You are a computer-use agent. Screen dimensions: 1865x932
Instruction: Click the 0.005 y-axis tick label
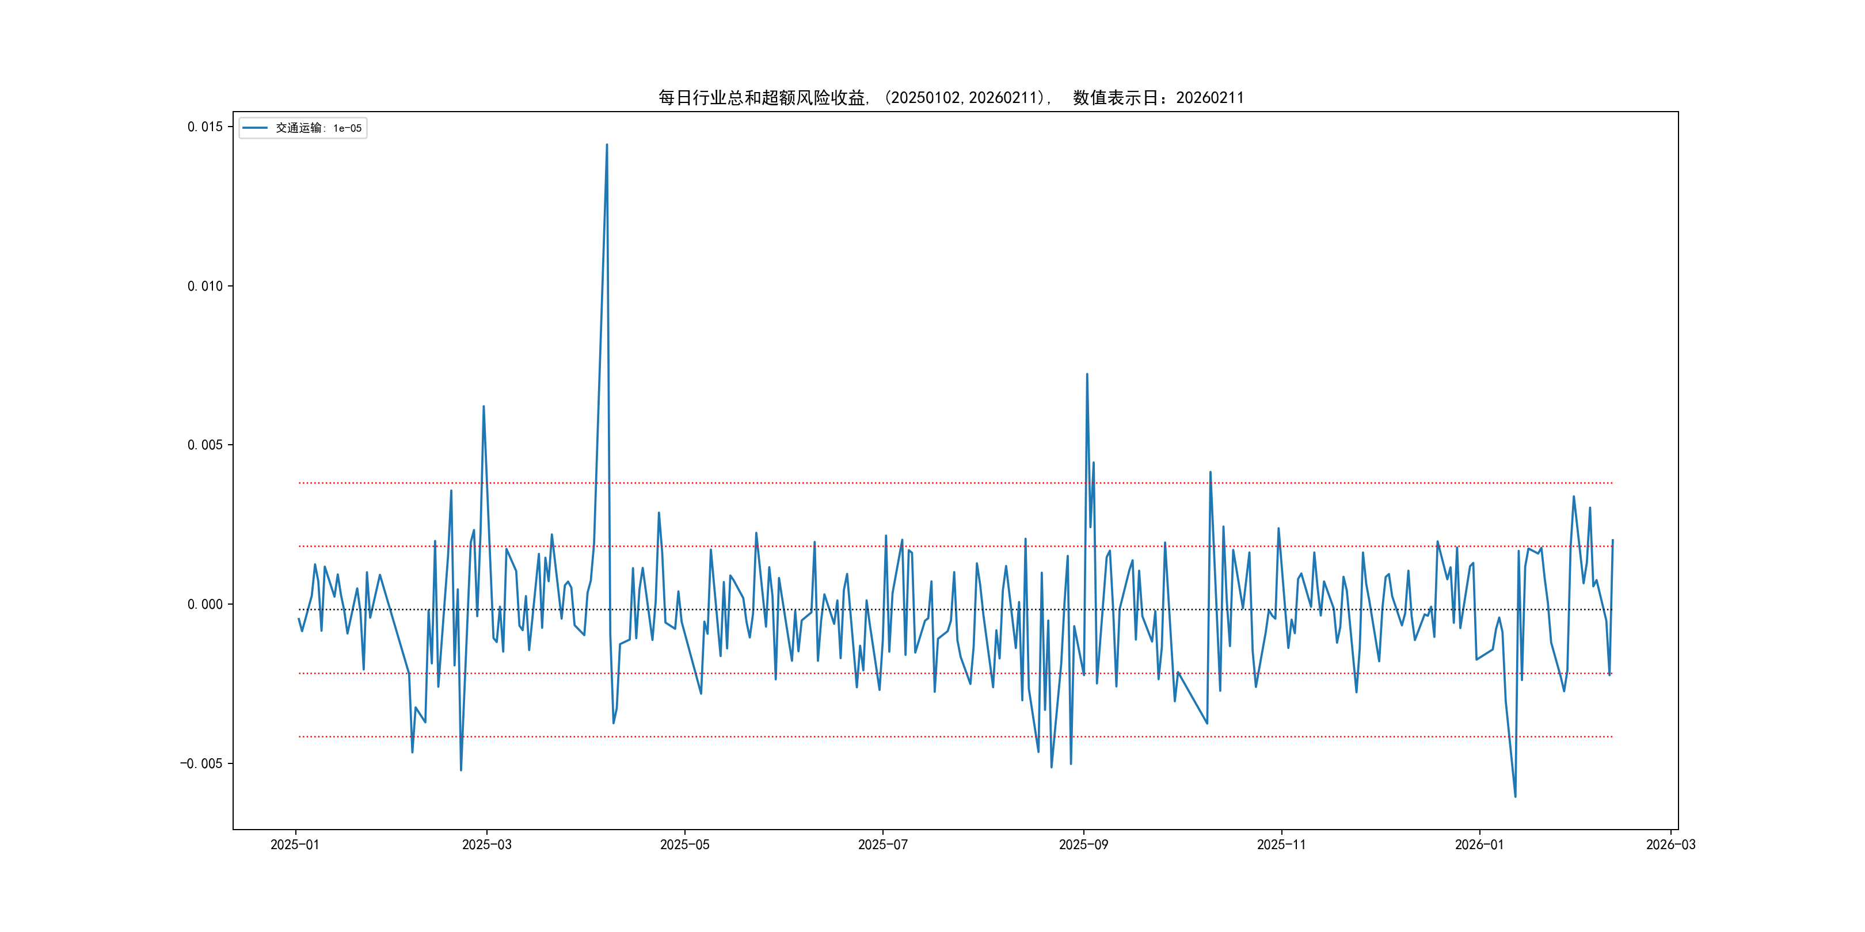coord(205,445)
